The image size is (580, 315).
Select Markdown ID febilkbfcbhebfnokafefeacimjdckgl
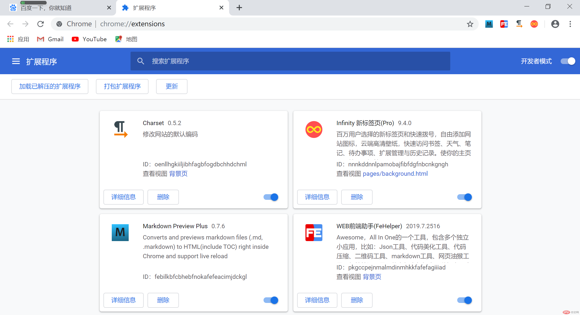pos(201,277)
